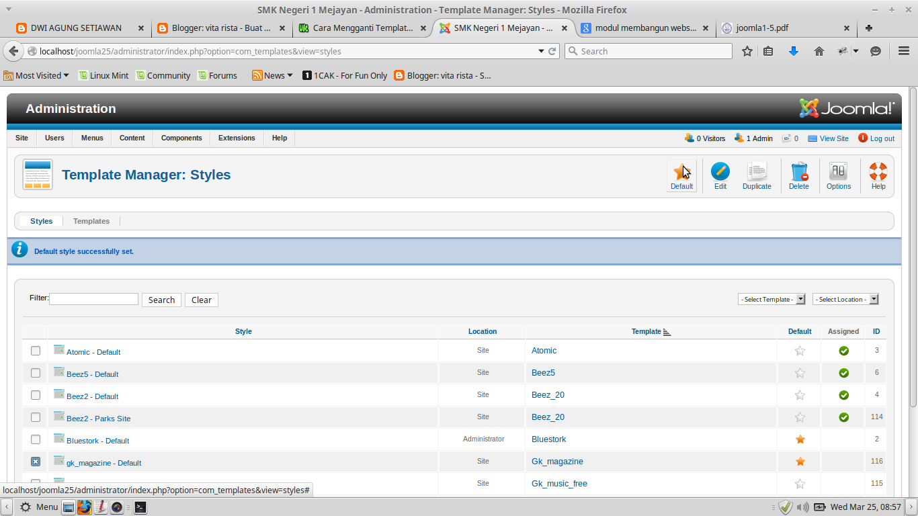Switch to the Templates tab
The image size is (918, 516).
pyautogui.click(x=91, y=220)
